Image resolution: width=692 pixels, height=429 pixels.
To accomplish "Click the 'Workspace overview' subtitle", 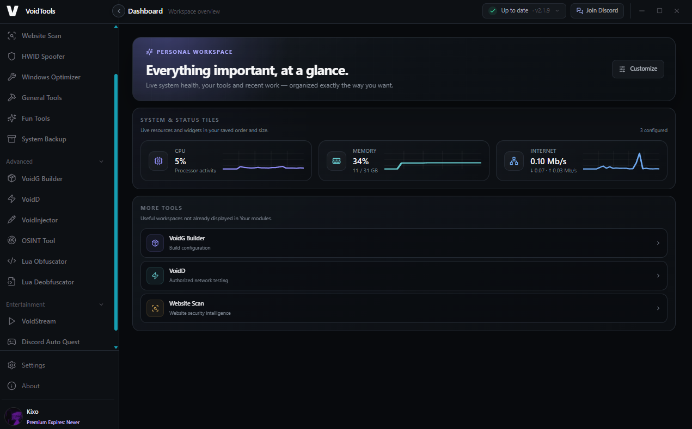I will [194, 11].
